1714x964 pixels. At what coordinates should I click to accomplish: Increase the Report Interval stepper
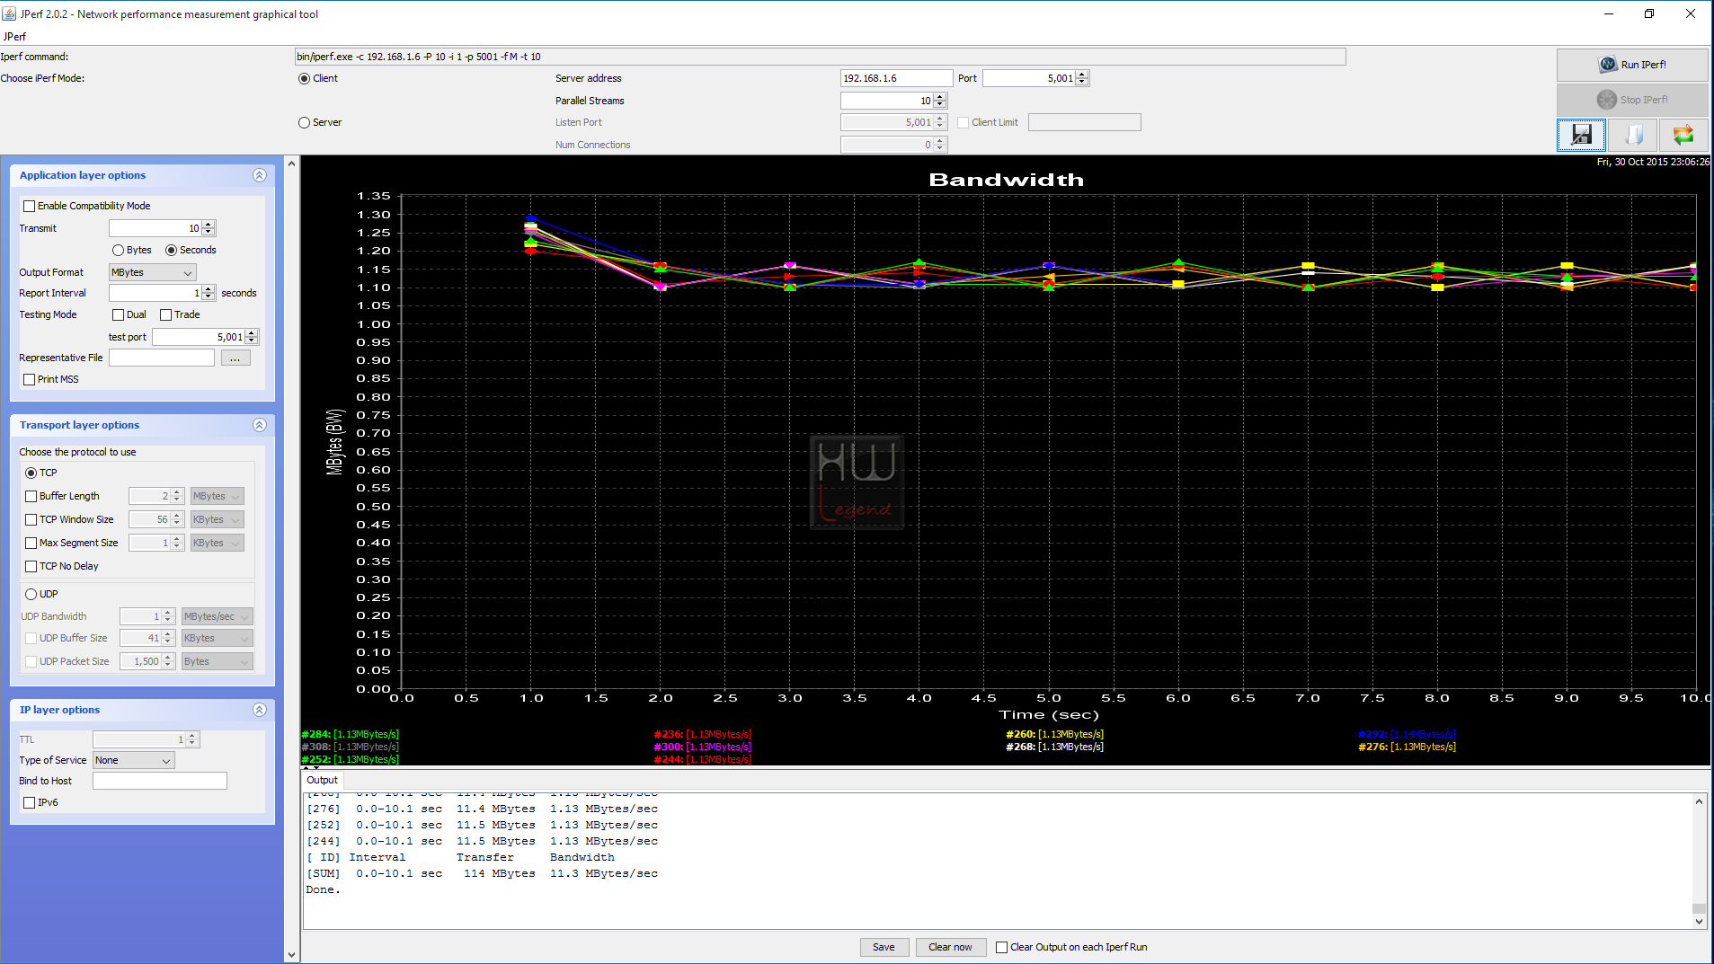pyautogui.click(x=209, y=289)
